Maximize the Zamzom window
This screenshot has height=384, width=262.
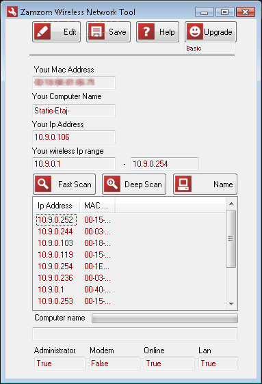[224, 12]
